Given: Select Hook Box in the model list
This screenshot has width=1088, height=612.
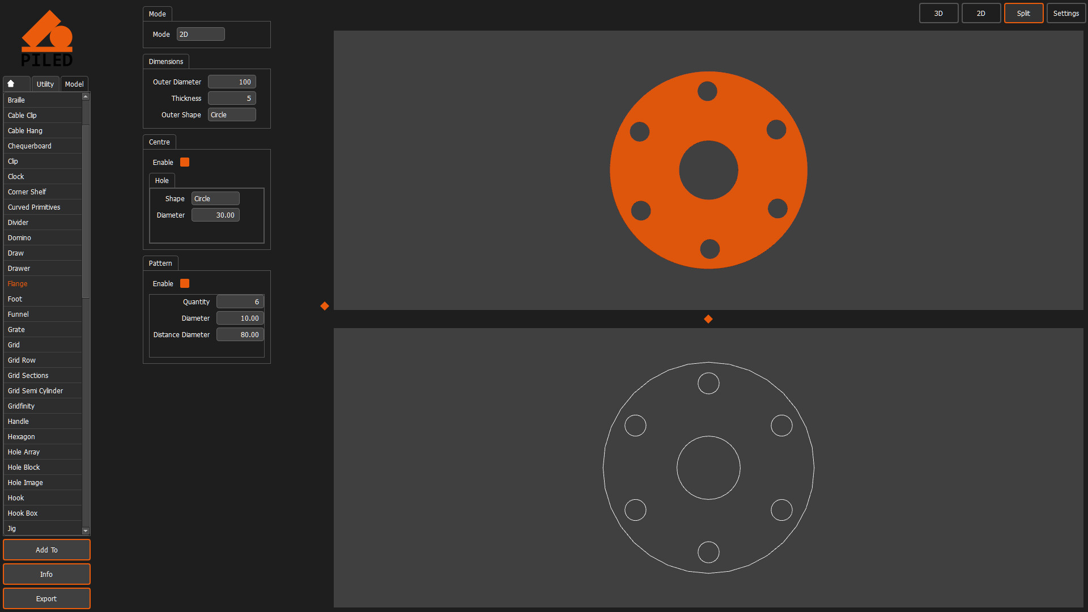Looking at the screenshot, I should click(x=42, y=513).
